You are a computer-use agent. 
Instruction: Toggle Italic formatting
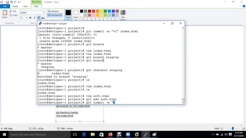(x=34, y=18)
